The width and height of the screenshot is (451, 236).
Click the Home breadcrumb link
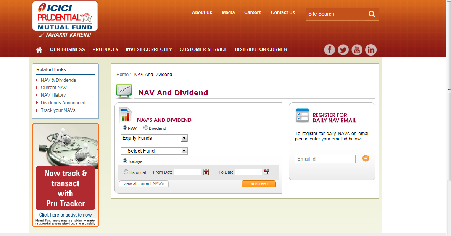tap(122, 75)
